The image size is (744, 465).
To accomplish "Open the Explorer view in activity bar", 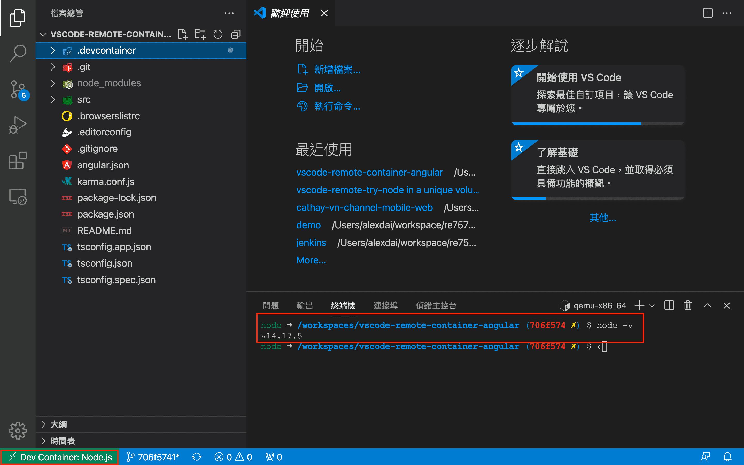I will (18, 18).
